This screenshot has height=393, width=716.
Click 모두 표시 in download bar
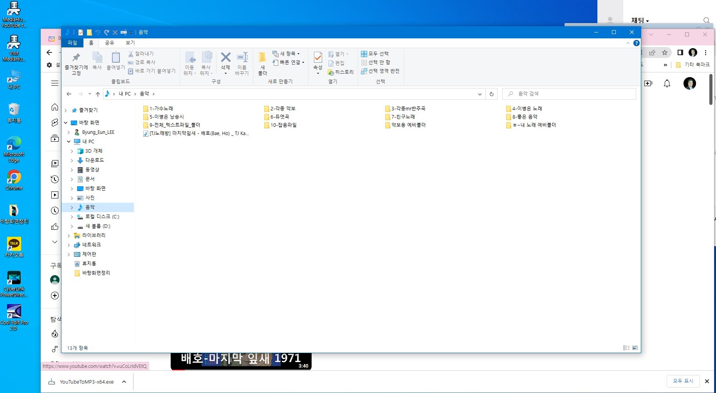click(x=683, y=381)
